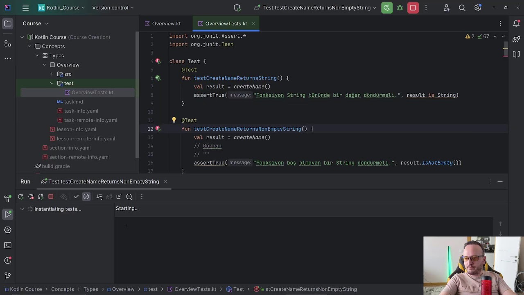Hide the Run tool window
Viewport: 524px width, 295px height.
click(x=500, y=182)
